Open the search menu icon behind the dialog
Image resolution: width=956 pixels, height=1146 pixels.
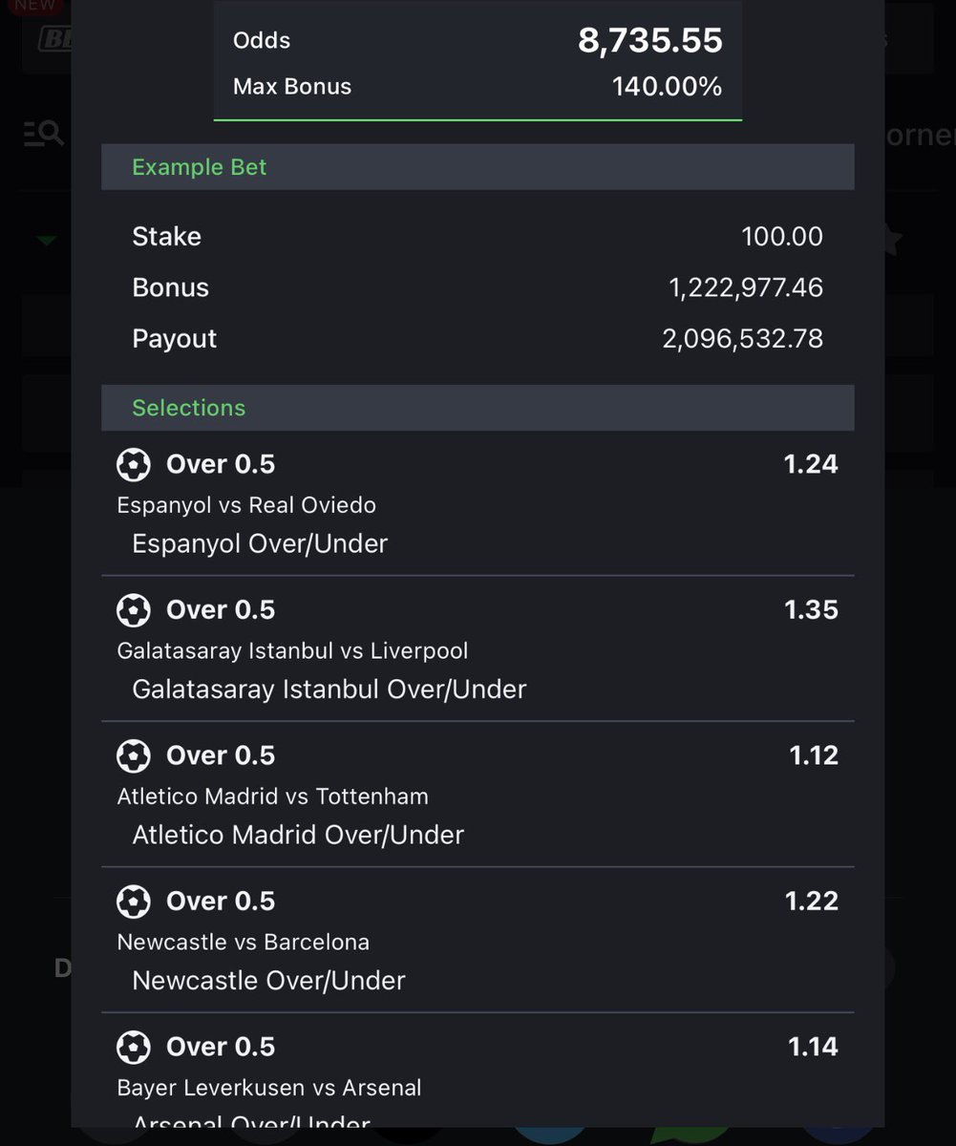tap(44, 134)
